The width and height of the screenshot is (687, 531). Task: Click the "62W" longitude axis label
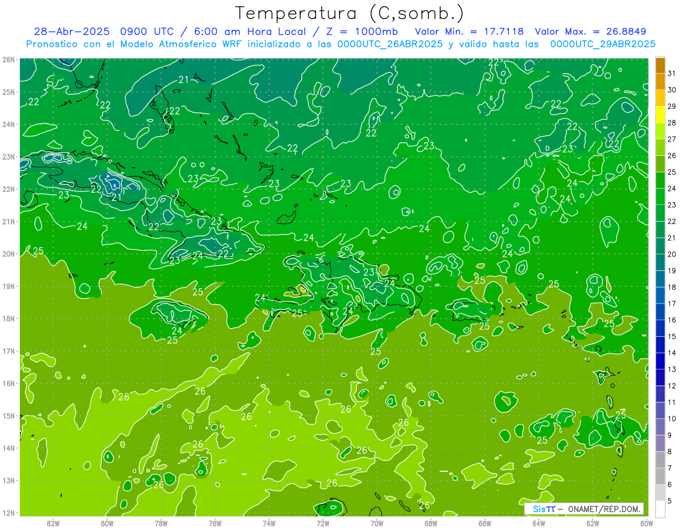(x=593, y=523)
